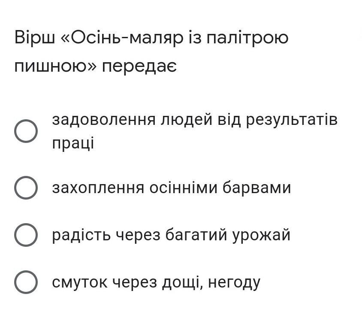The image size is (362, 315).
Task: Click the question line 'пишною» передає'
Action: pyautogui.click(x=95, y=67)
